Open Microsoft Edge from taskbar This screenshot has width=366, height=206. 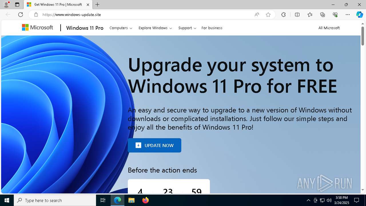(118, 200)
